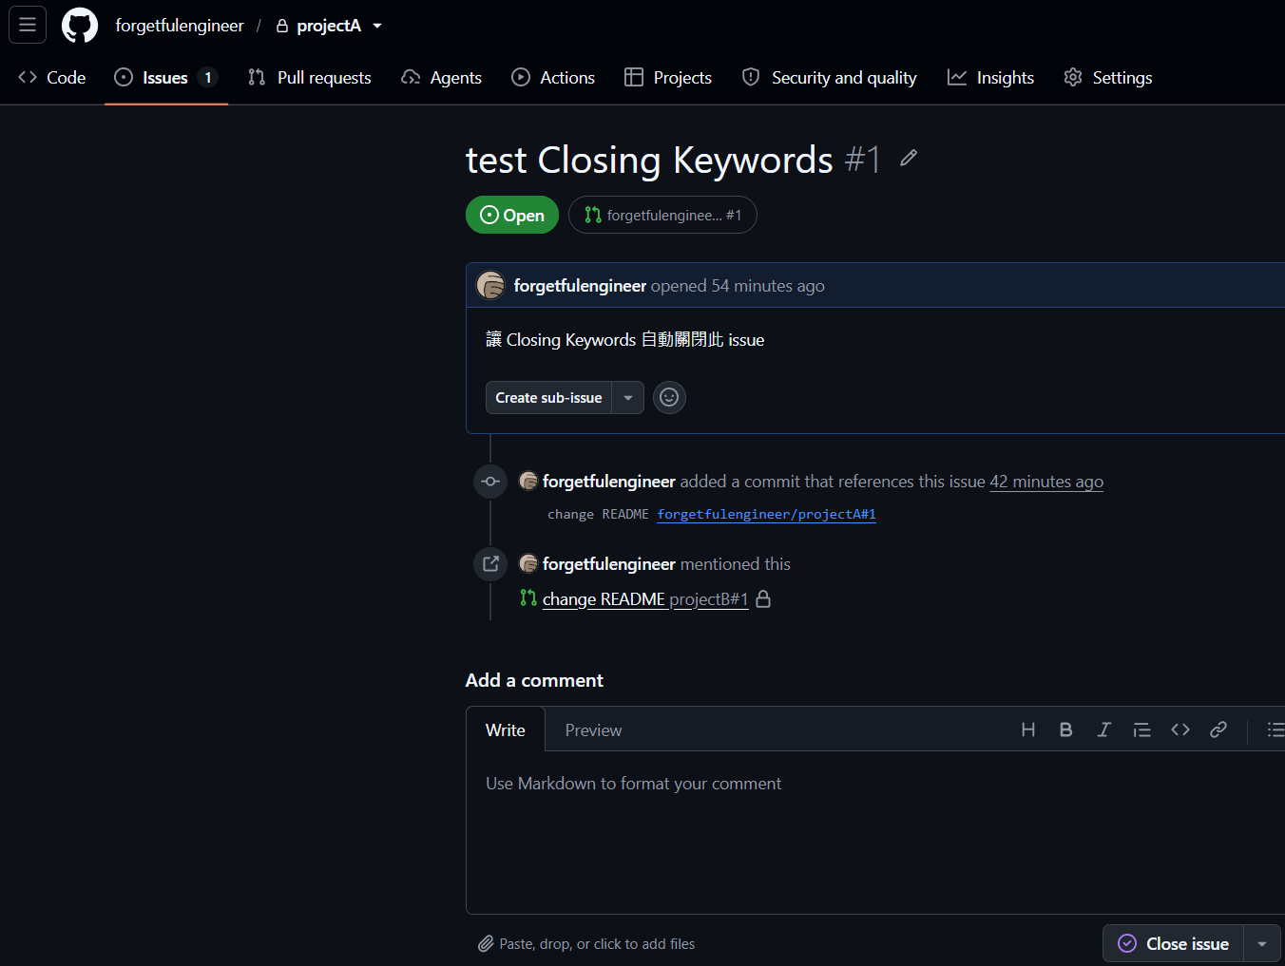
Task: Apply italic formatting in comment toolbar
Action: click(1104, 729)
